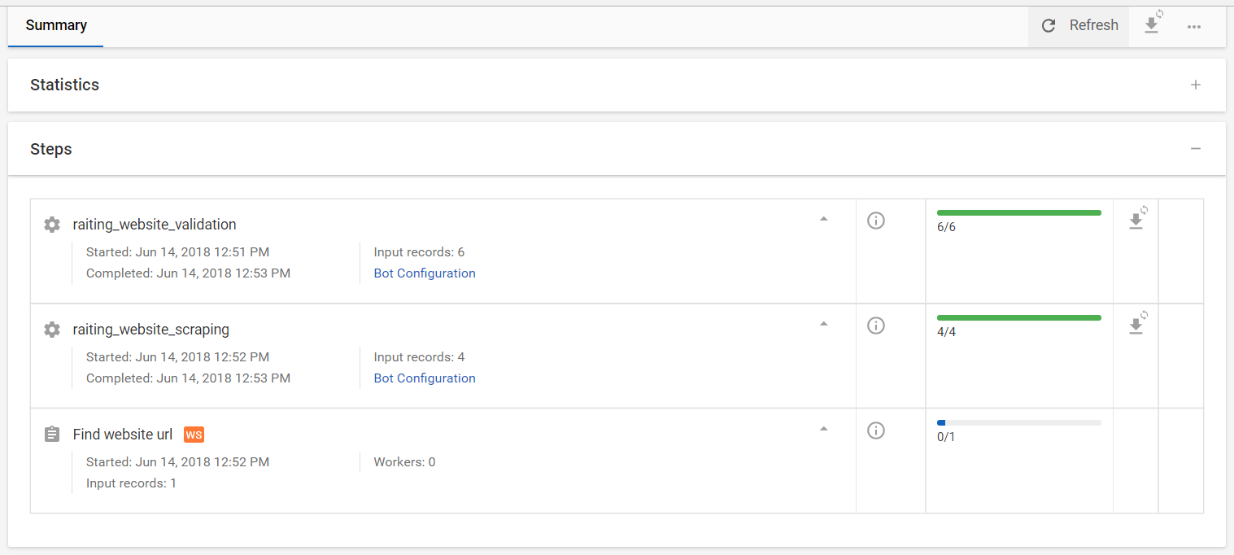Viewport: 1234px width, 555px height.
Task: Click the download icon in the top toolbar
Action: click(1152, 24)
